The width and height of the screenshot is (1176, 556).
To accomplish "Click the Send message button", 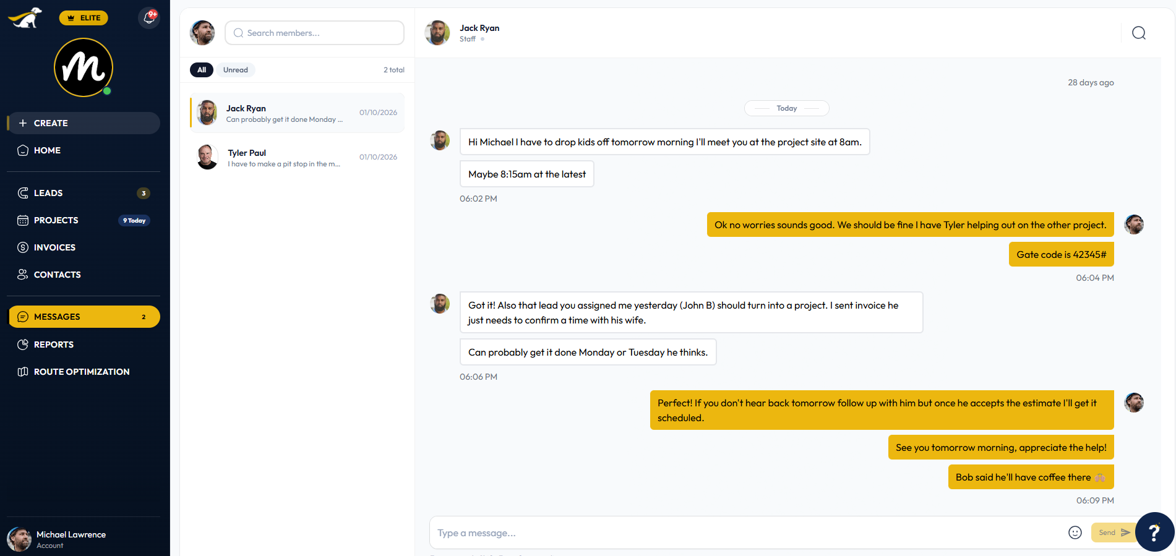I will click(1114, 532).
